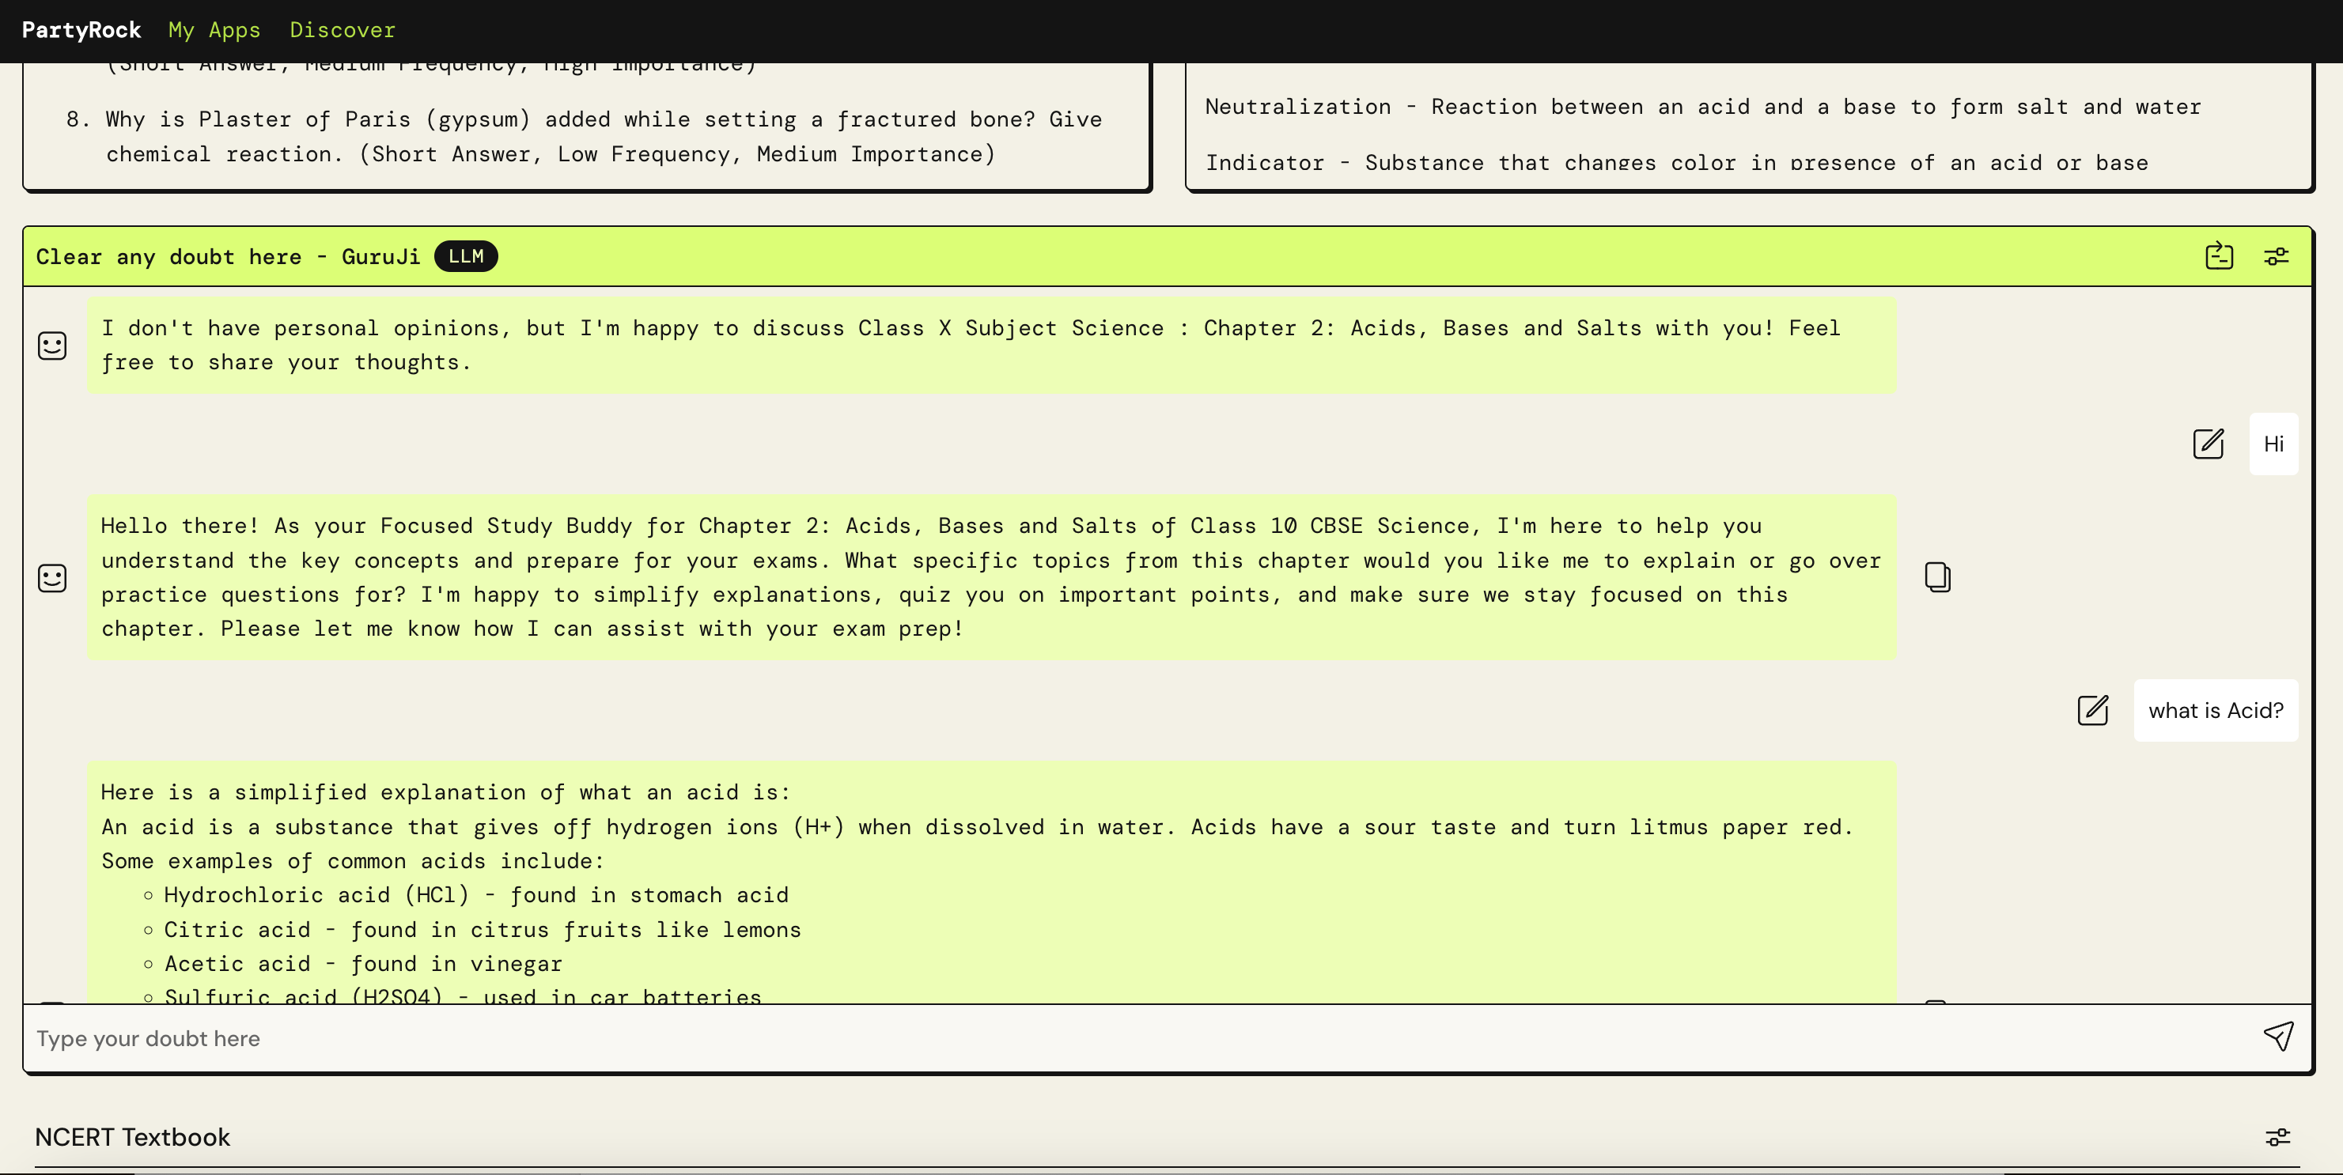
Task: Click the "Clear any doubt here - GuruJi" title
Action: [227, 256]
